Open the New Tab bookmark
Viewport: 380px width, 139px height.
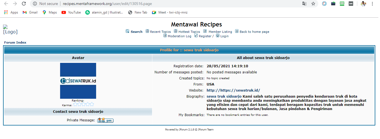[138, 12]
